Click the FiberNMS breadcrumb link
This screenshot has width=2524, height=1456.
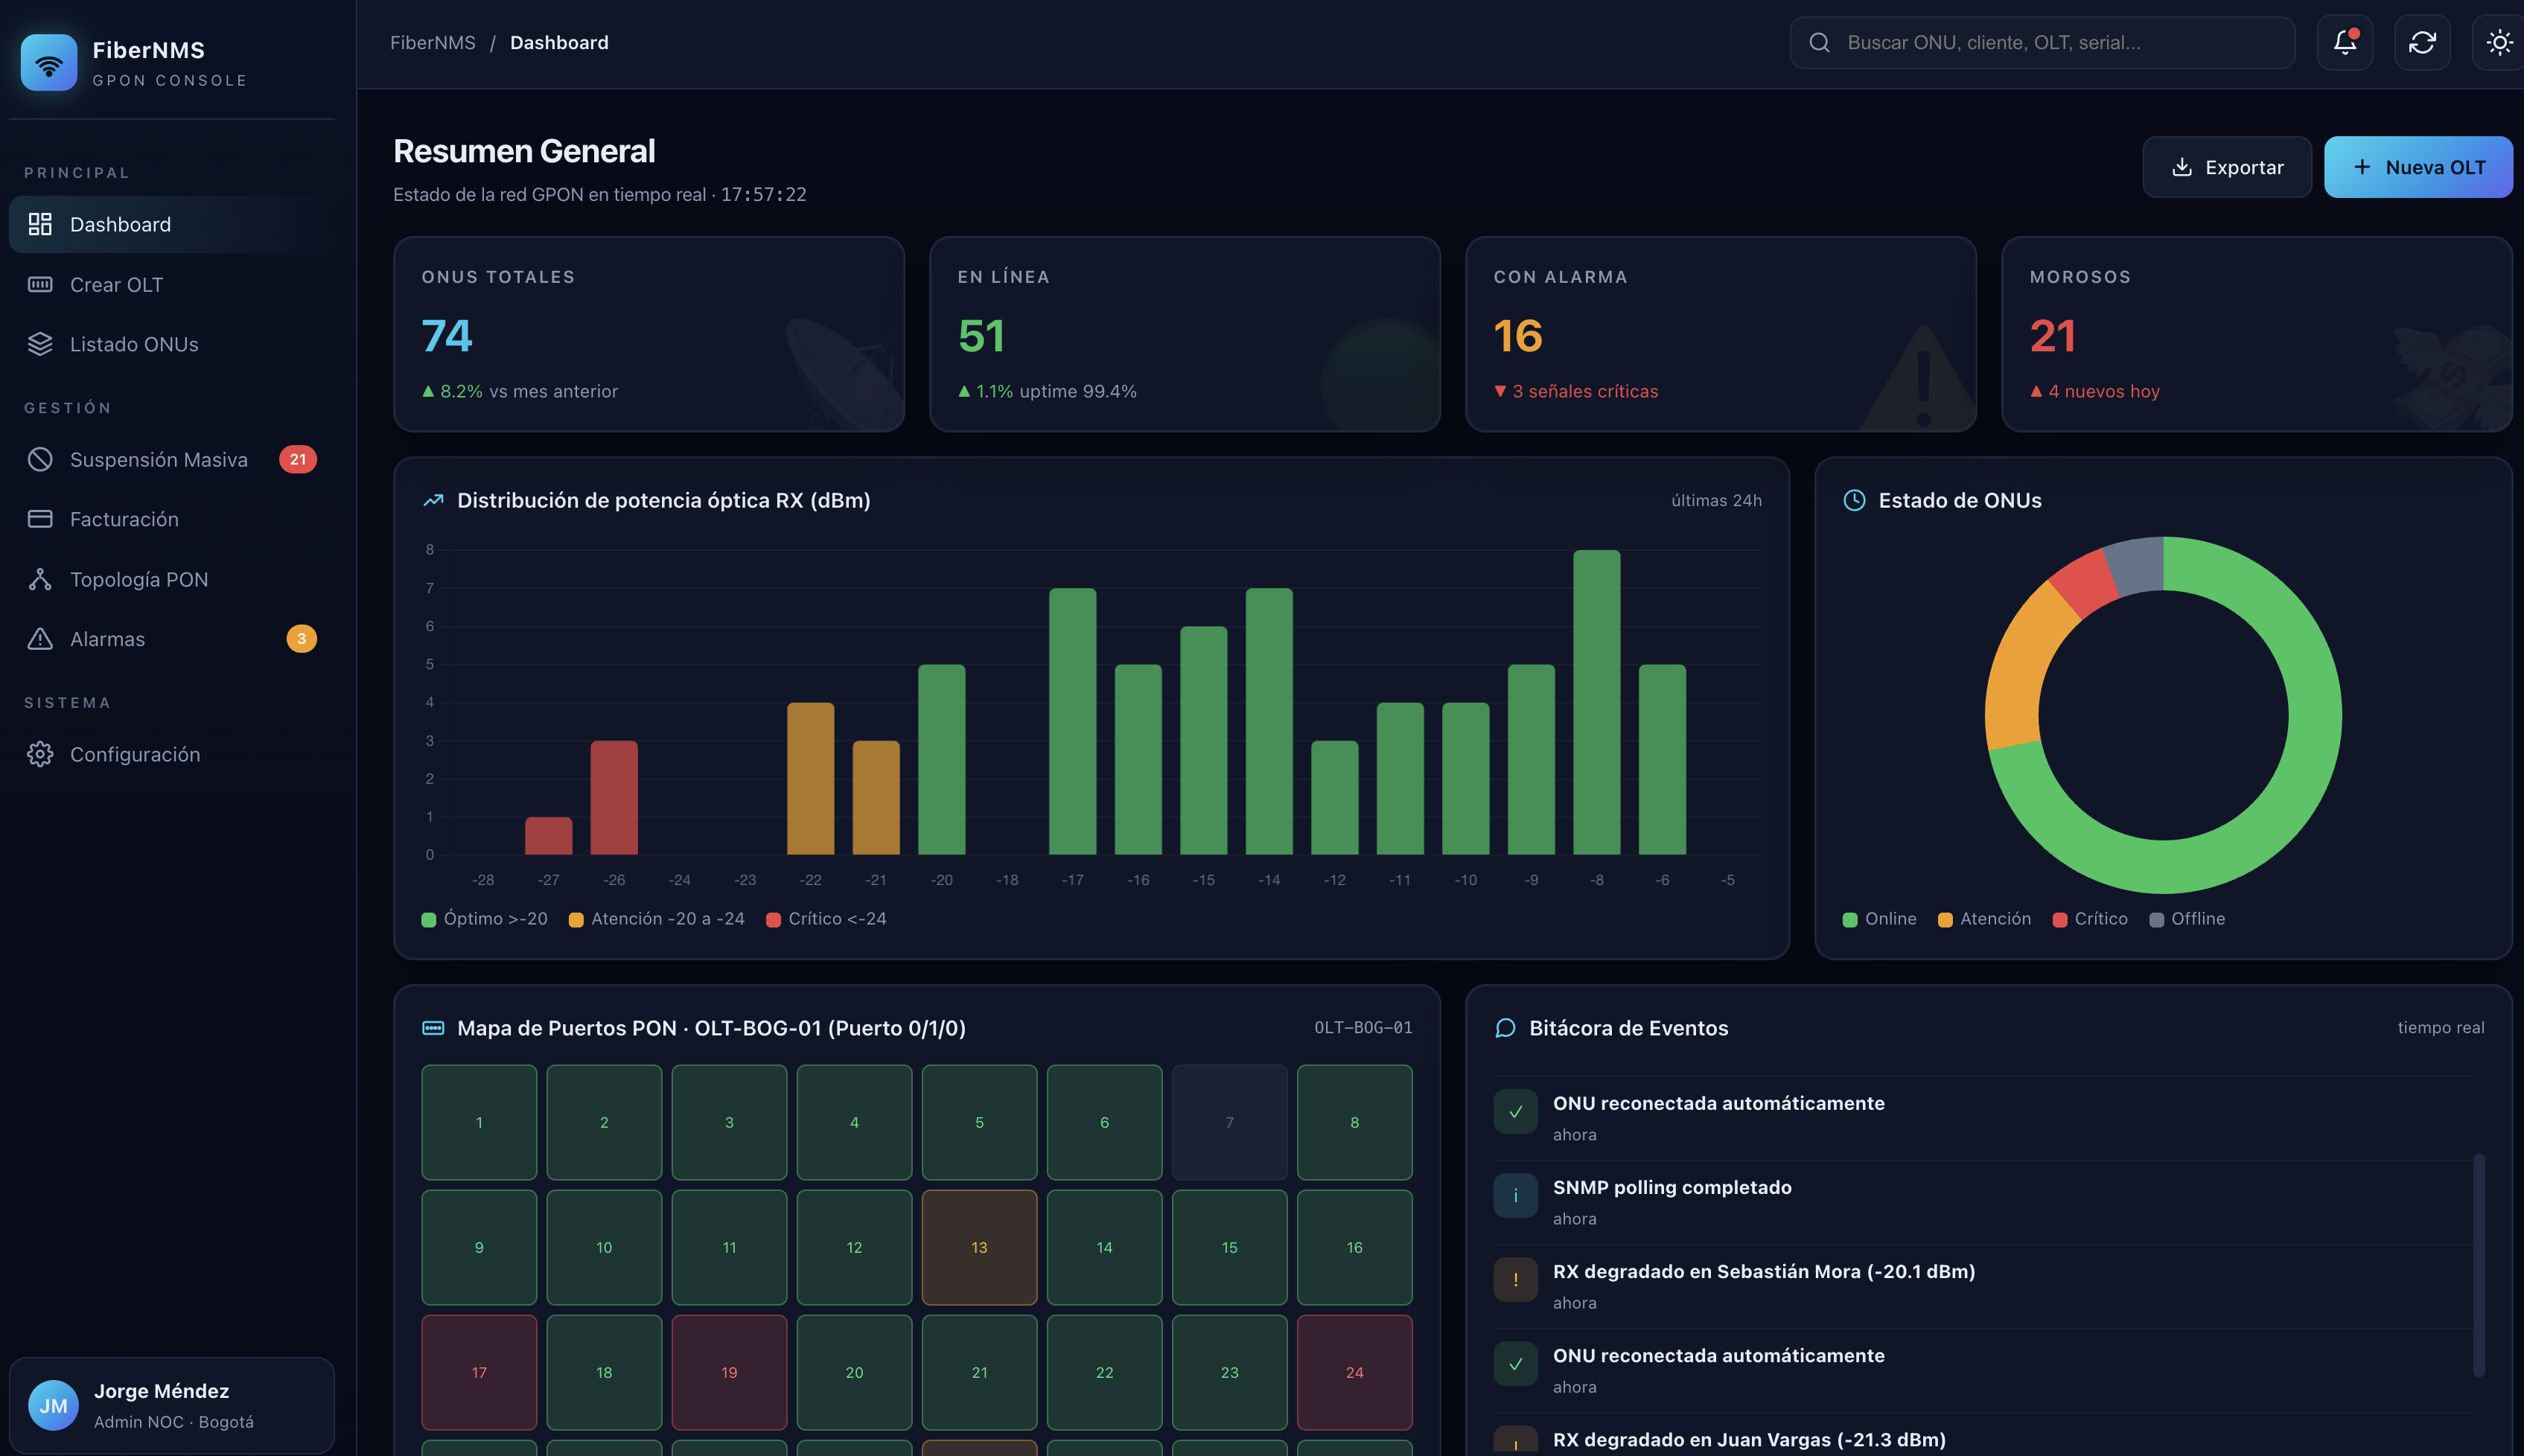[433, 42]
